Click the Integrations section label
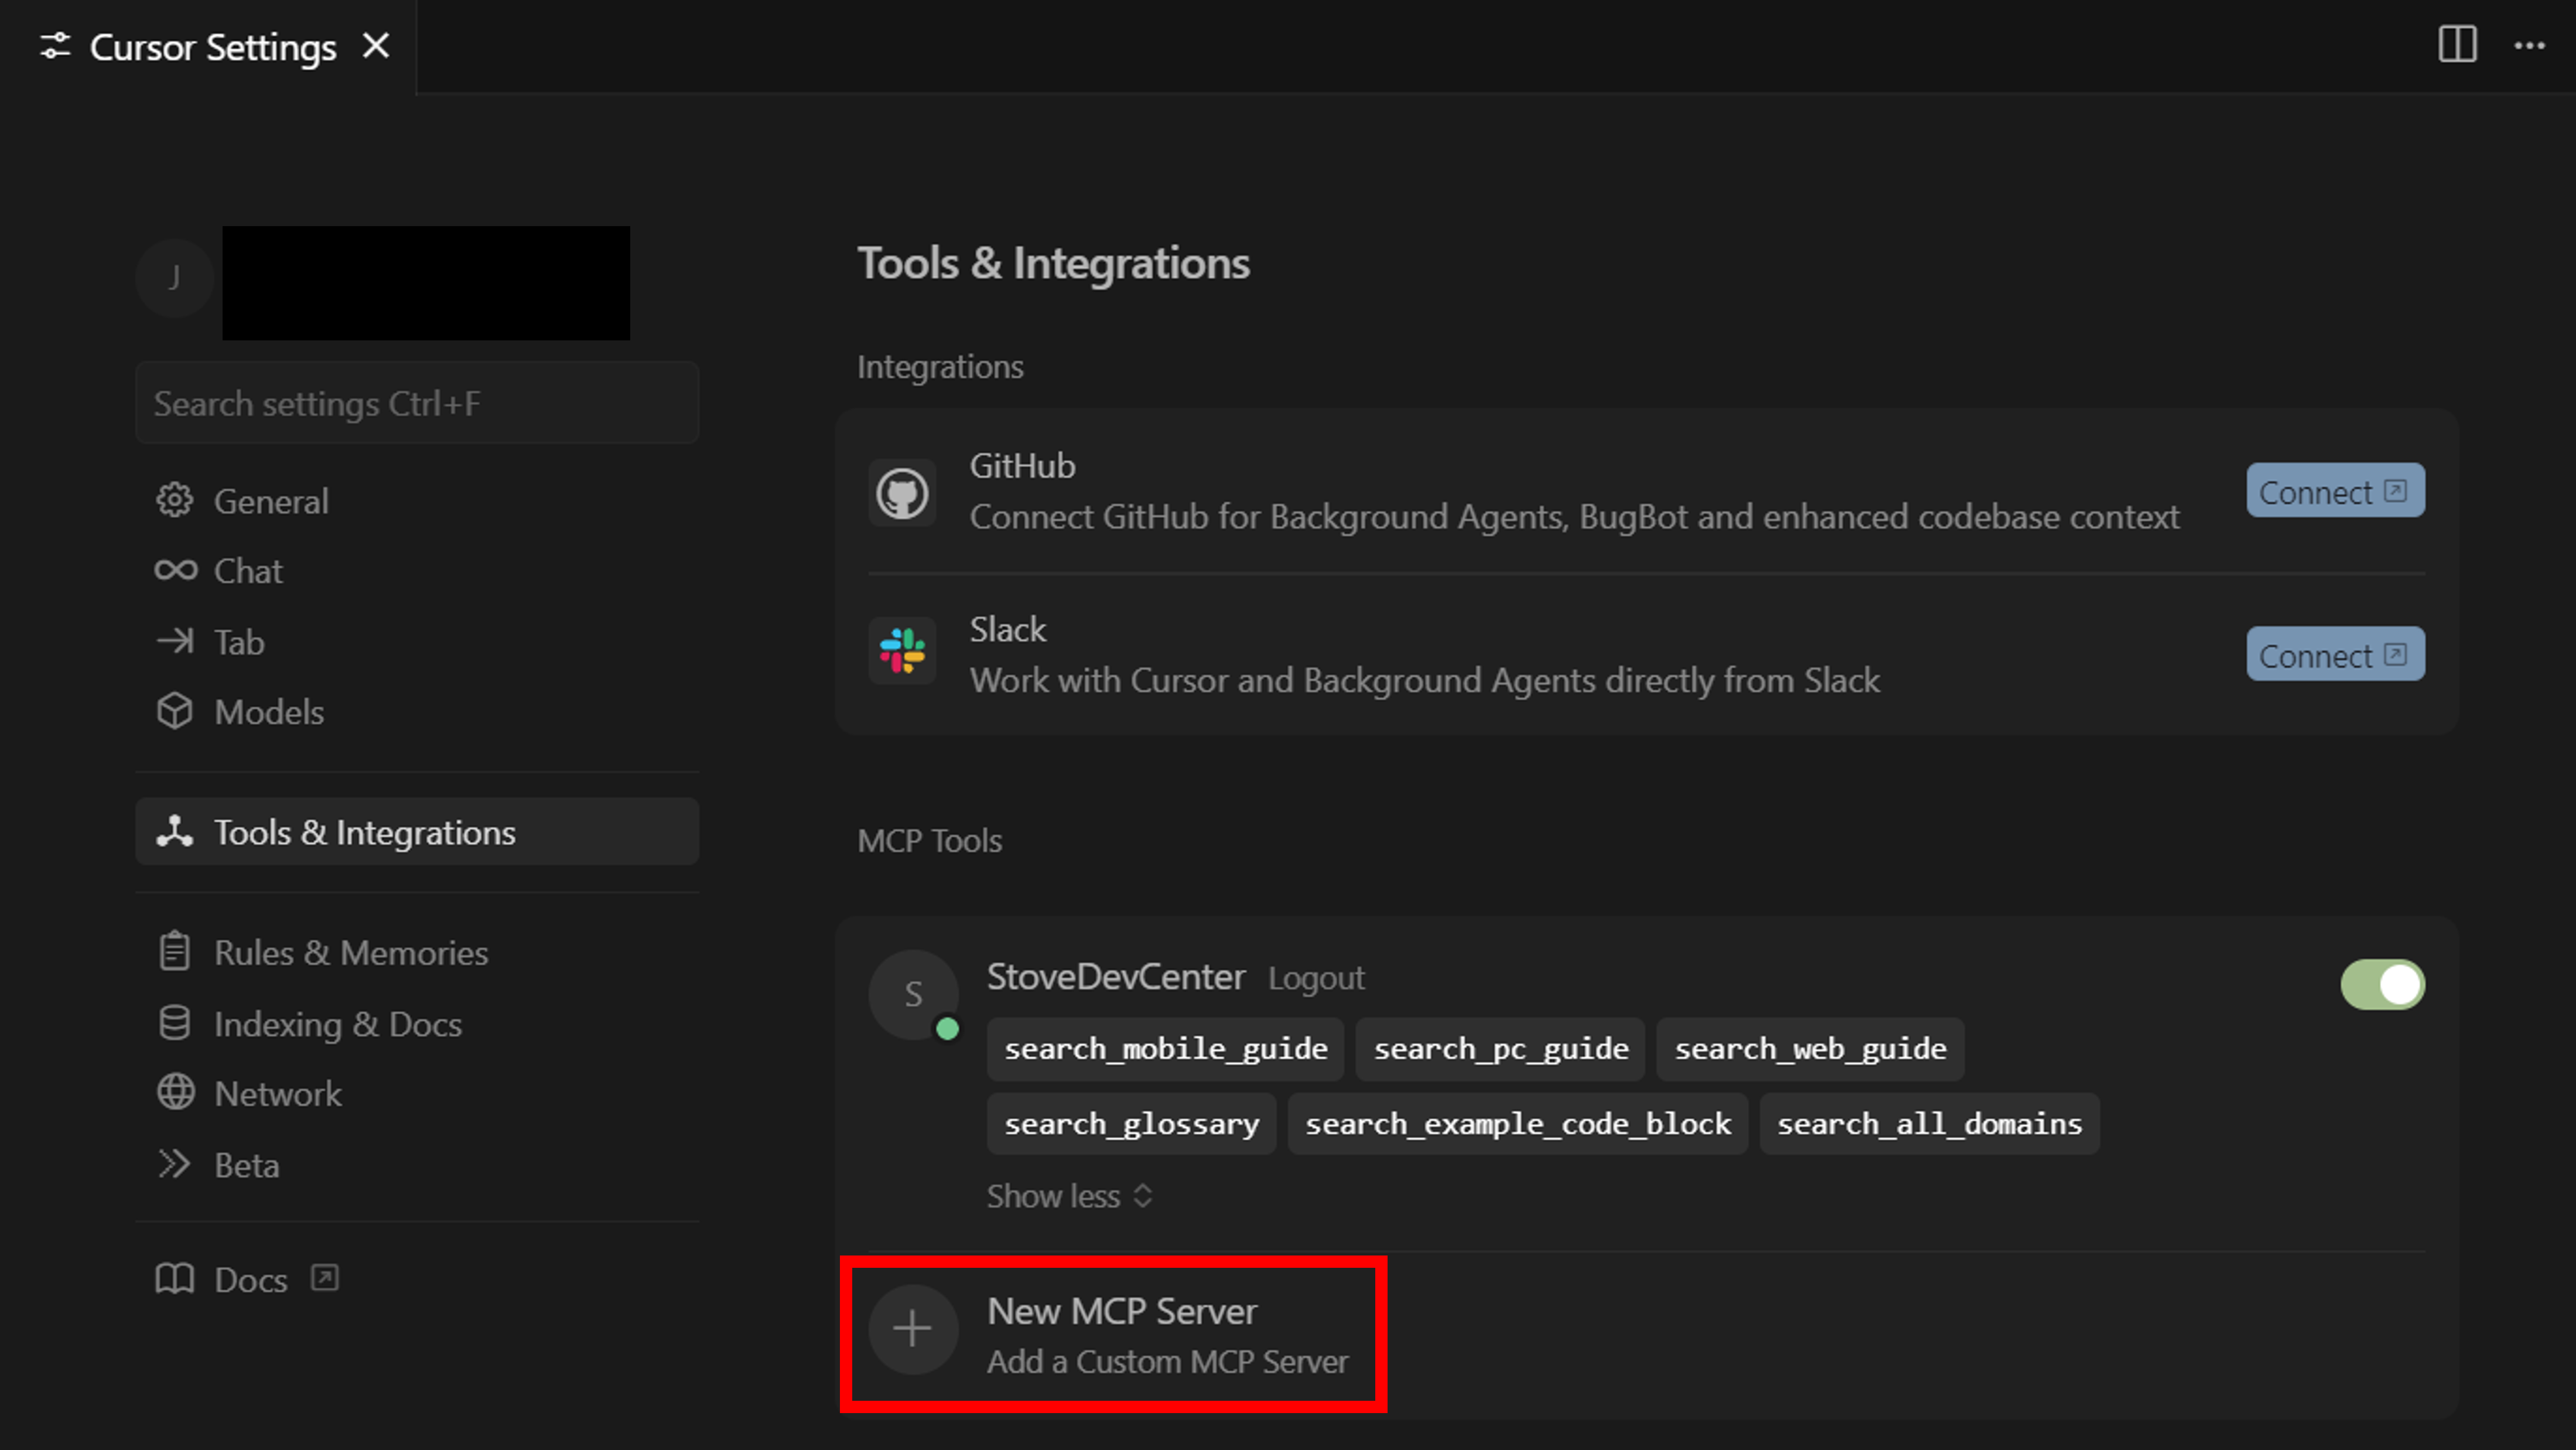 940,367
